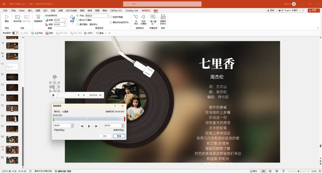
Task: Click the comments speech bubble icon
Action: click(304, 10)
